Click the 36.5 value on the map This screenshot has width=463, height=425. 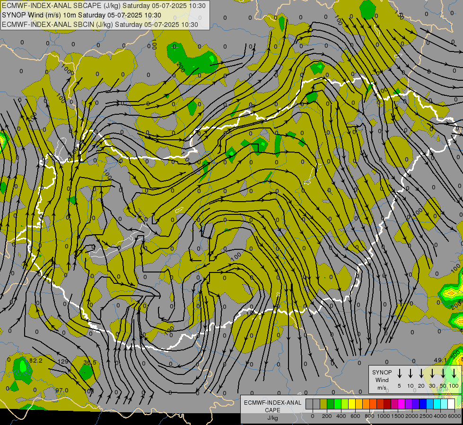coord(90,363)
